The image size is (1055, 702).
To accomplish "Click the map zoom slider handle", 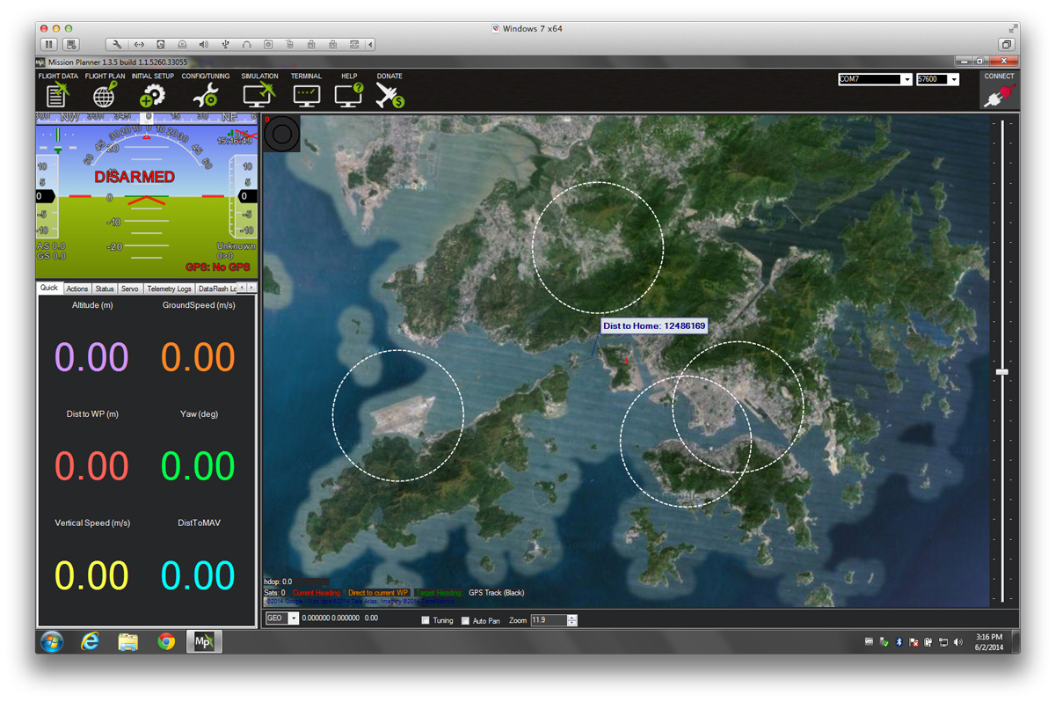I will tap(1001, 373).
